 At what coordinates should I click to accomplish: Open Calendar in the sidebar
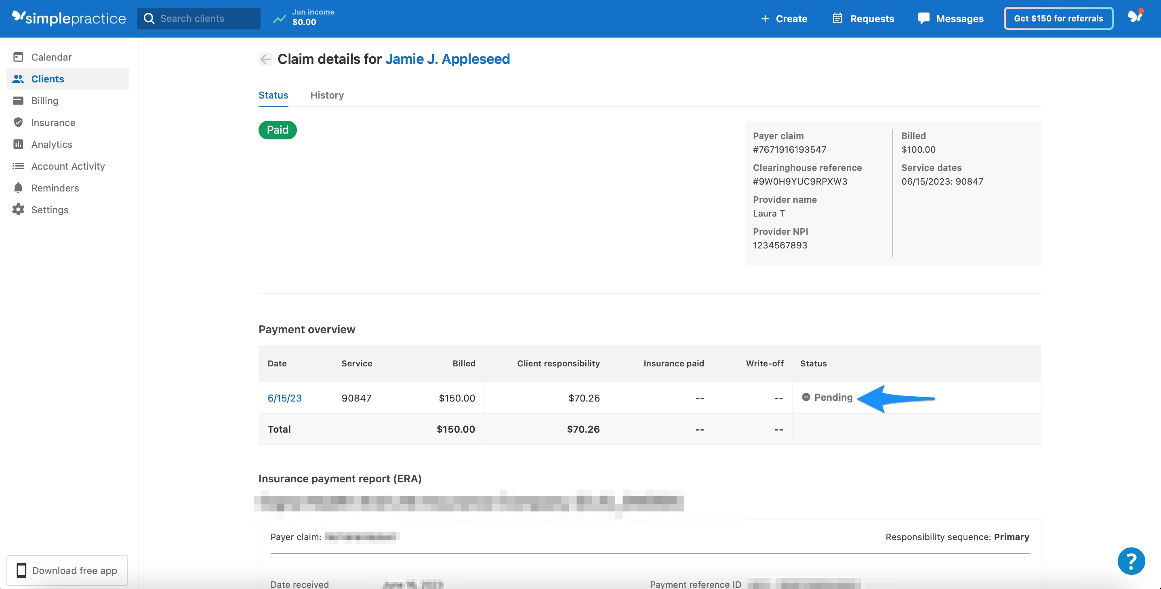pyautogui.click(x=67, y=57)
